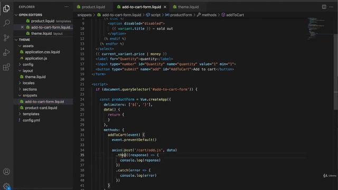This screenshot has height=190, width=338.
Task: Click the current_variant.price line
Action: 132,54
